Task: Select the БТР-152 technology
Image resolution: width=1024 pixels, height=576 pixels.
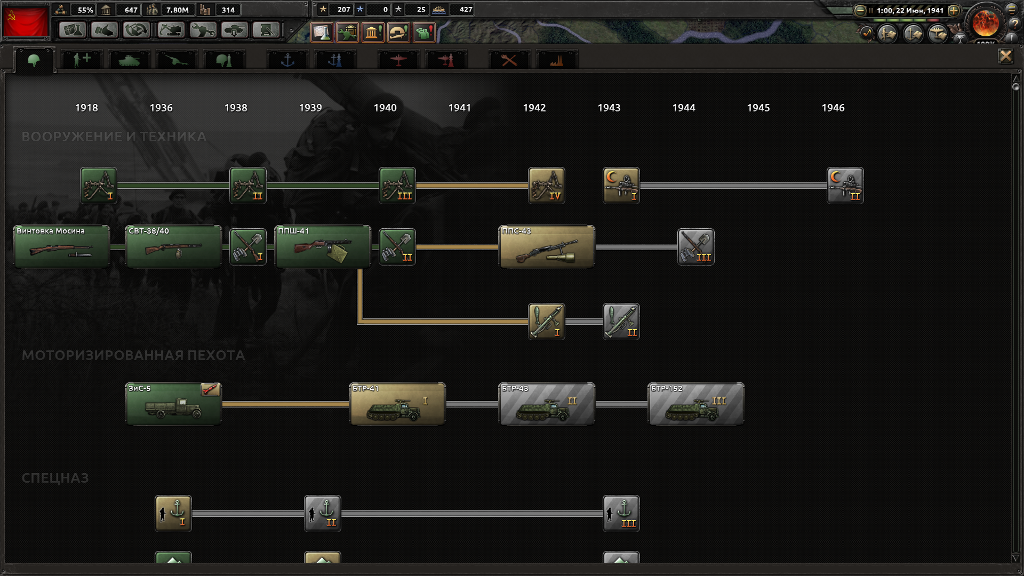Action: (x=696, y=404)
